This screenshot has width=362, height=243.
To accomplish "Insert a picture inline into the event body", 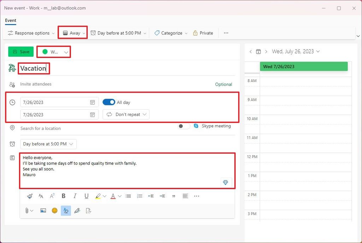I will [x=43, y=210].
